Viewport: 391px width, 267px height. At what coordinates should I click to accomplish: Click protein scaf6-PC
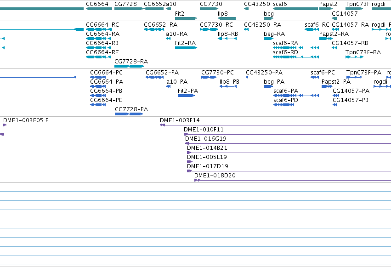[x=315, y=77]
